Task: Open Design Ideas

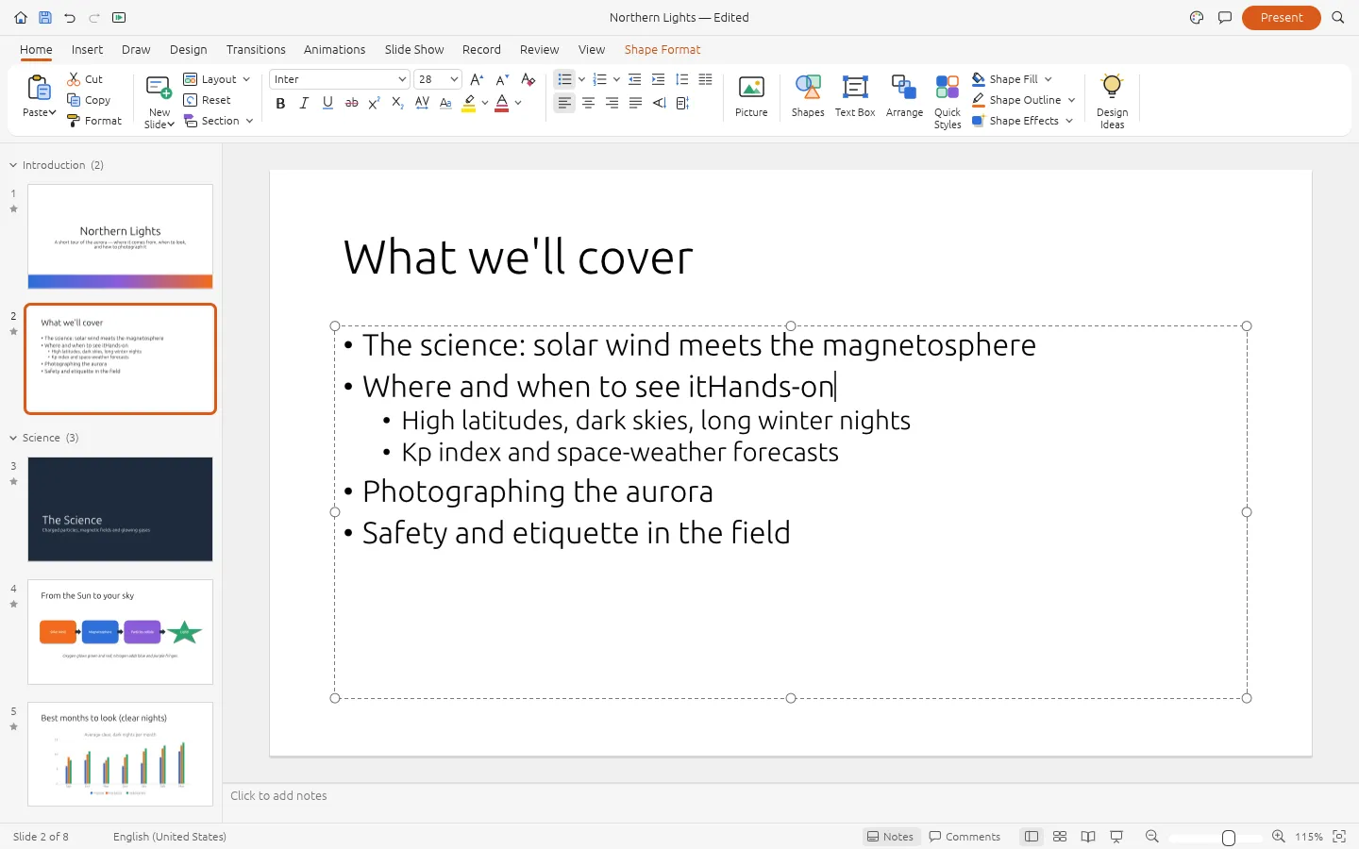Action: 1112,102
